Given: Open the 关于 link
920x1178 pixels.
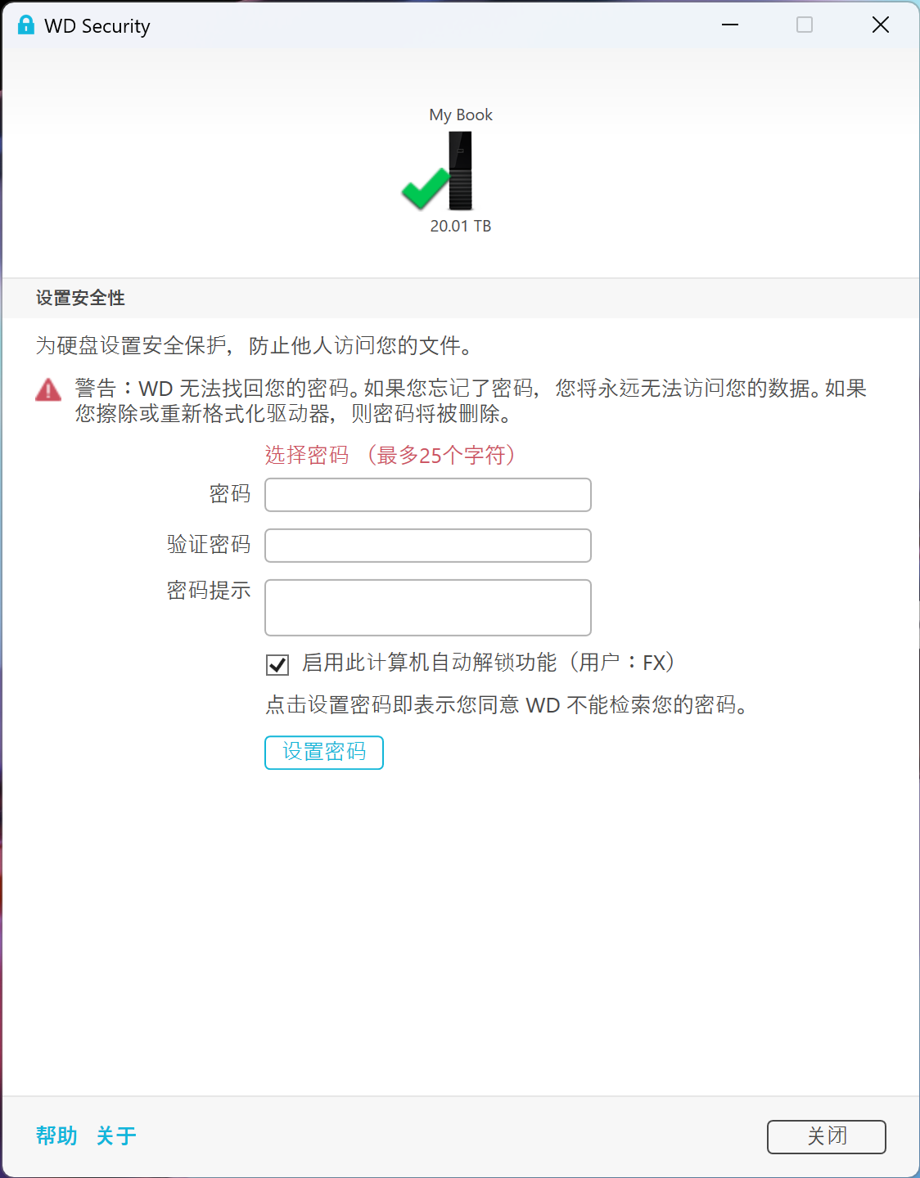Looking at the screenshot, I should [116, 1135].
